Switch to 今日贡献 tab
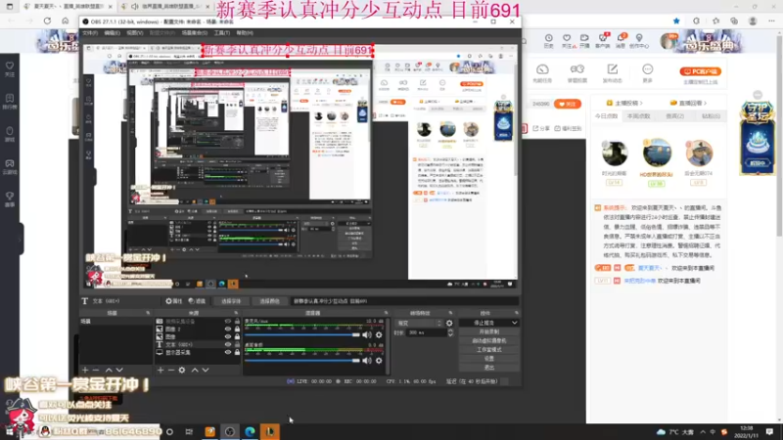 606,116
